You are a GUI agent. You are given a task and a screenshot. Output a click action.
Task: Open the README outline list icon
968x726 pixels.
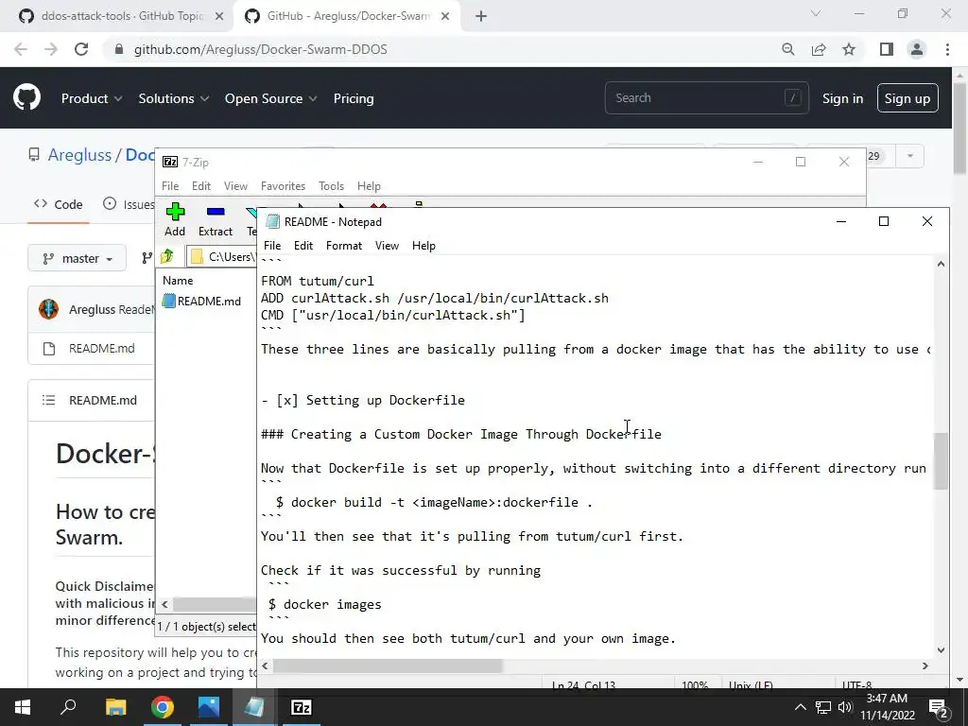(49, 400)
